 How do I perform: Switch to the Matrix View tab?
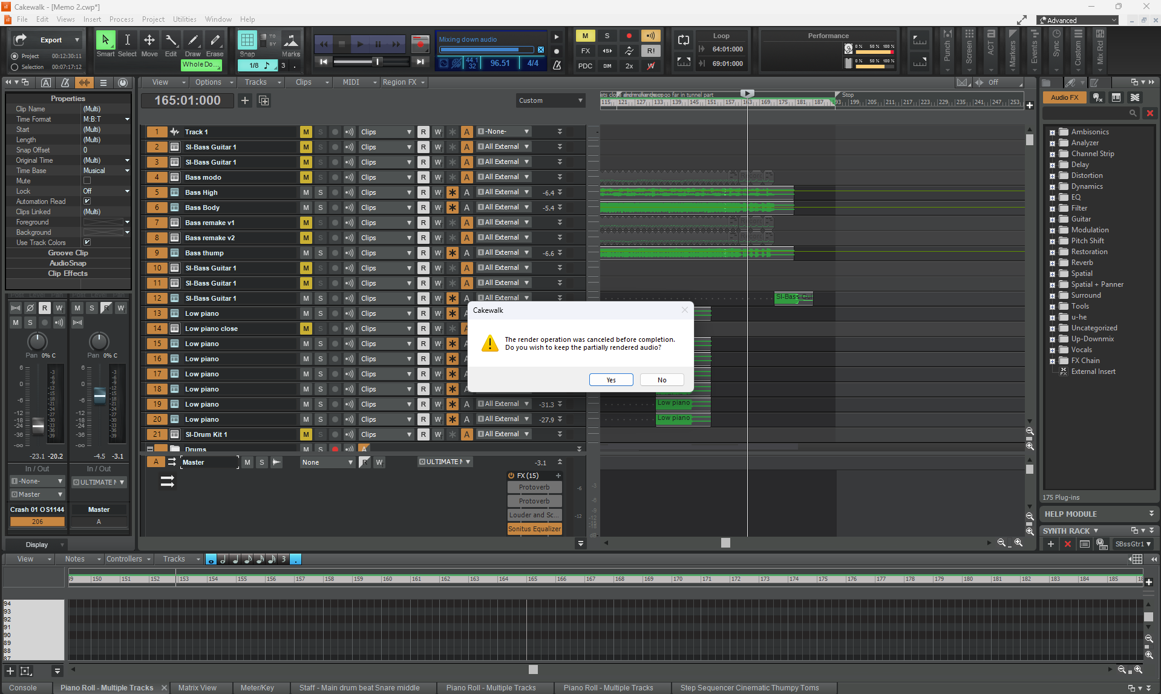tap(197, 688)
